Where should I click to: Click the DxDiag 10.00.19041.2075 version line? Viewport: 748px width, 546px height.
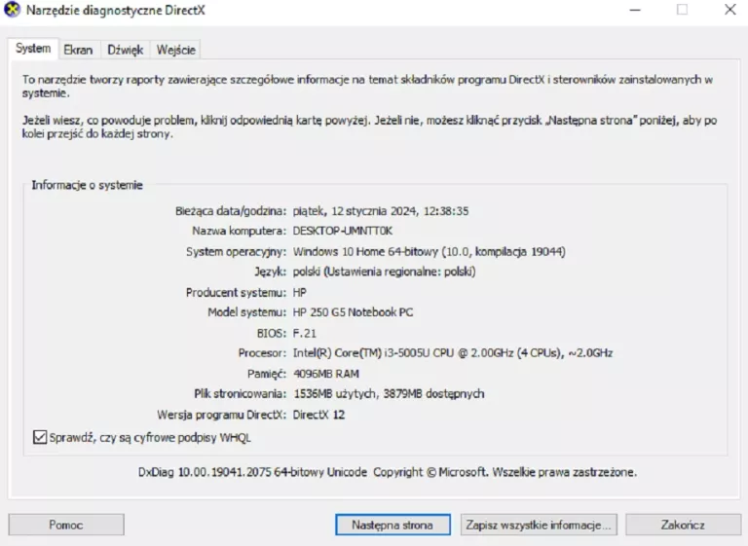pyautogui.click(x=388, y=472)
